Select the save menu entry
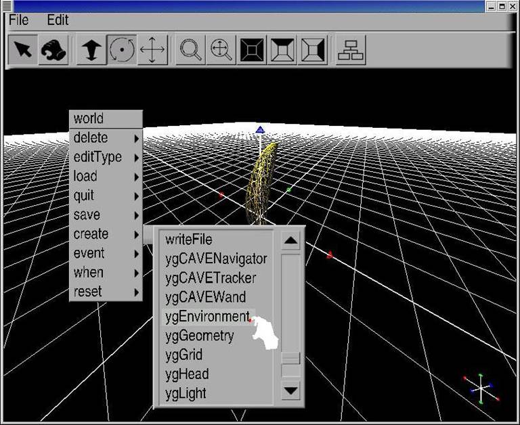The width and height of the screenshot is (520, 425). point(106,215)
